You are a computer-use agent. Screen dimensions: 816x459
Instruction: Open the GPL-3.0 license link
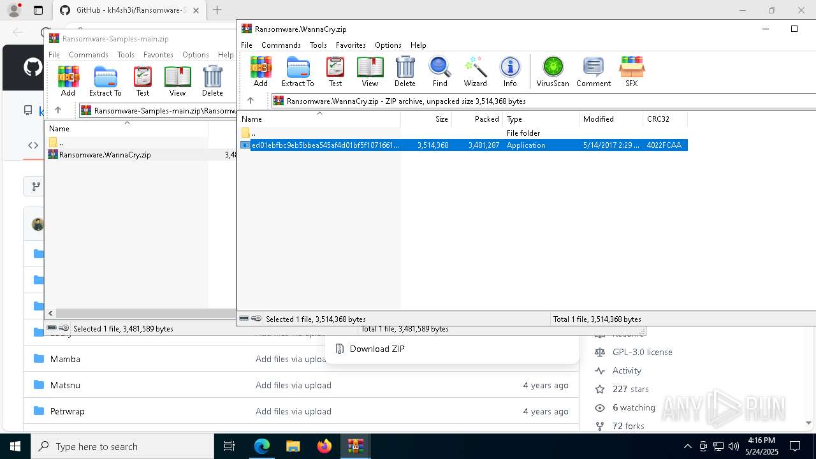pyautogui.click(x=642, y=352)
